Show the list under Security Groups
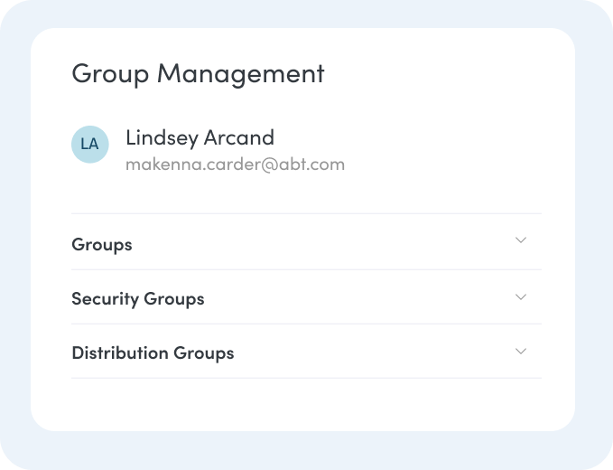Screen dimensions: 613x470 [x=520, y=297]
